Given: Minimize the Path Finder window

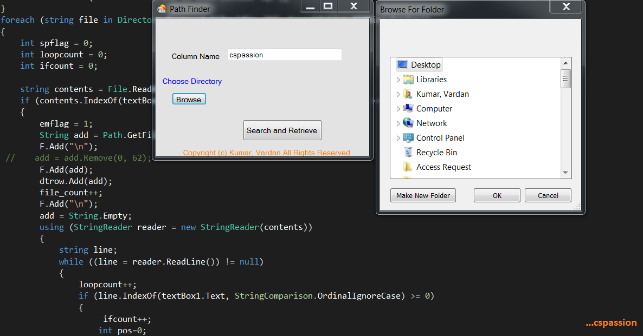Looking at the screenshot, I should coord(311,6).
